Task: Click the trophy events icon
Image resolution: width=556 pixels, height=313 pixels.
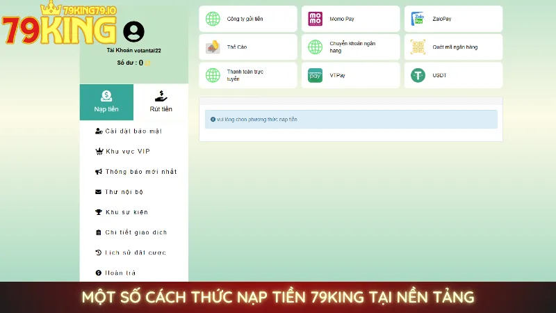Action: [x=99, y=212]
